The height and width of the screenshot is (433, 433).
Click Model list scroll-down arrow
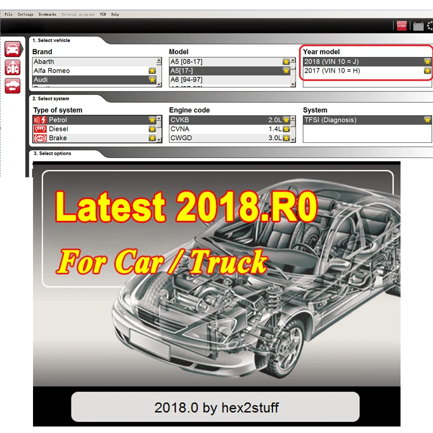pyautogui.click(x=293, y=84)
